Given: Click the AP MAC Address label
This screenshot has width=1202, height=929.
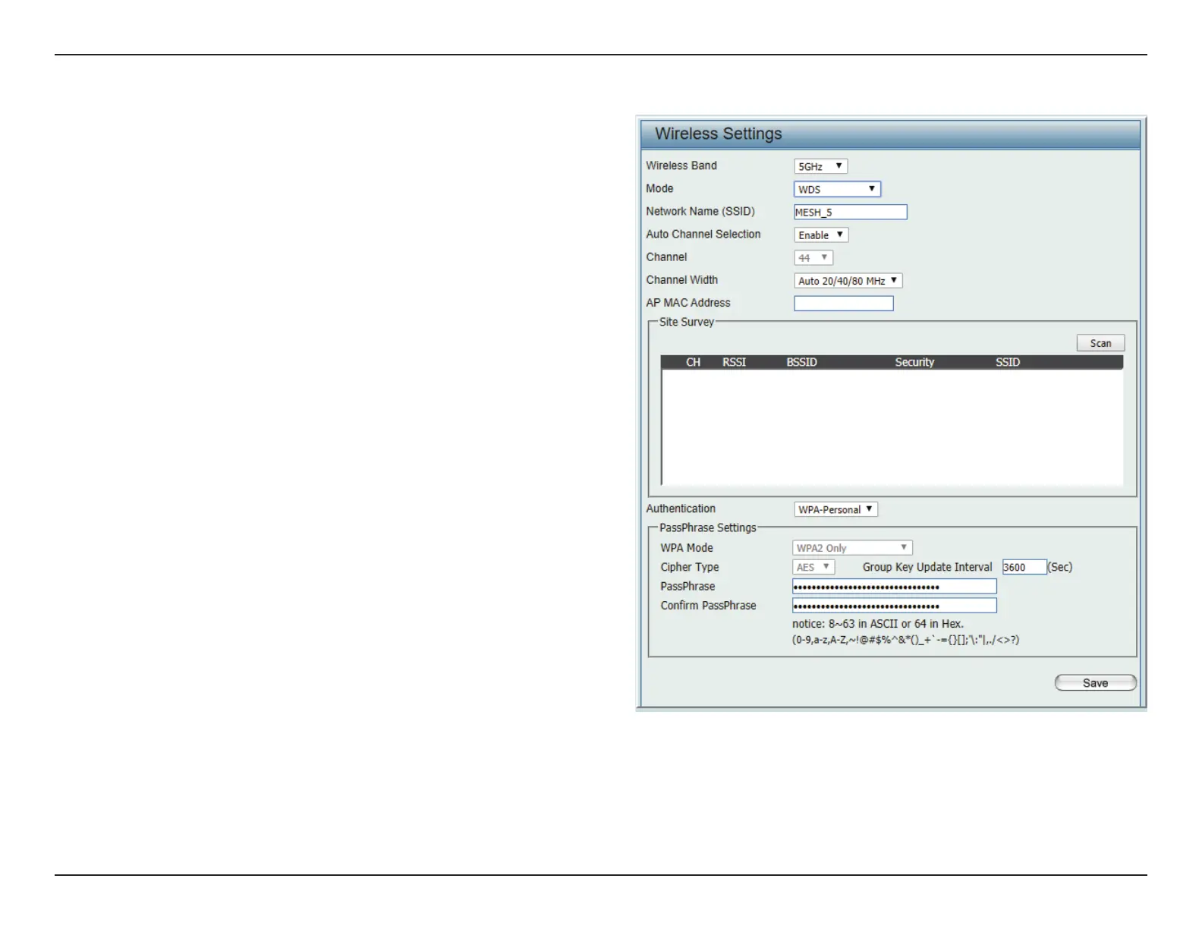Looking at the screenshot, I should click(688, 303).
